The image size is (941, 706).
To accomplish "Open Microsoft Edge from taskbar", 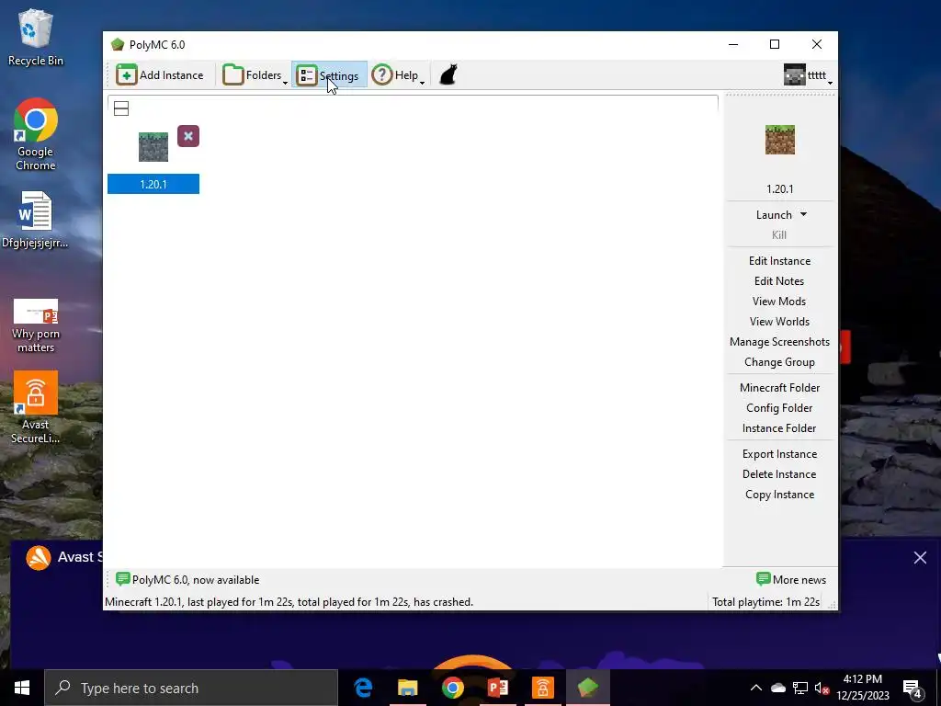I will coord(362,688).
